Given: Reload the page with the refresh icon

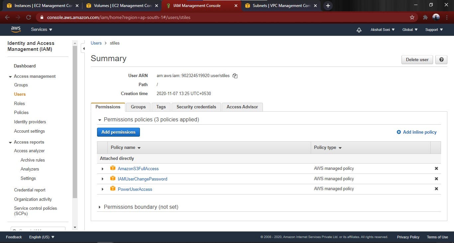Looking at the screenshot, I should (29, 17).
